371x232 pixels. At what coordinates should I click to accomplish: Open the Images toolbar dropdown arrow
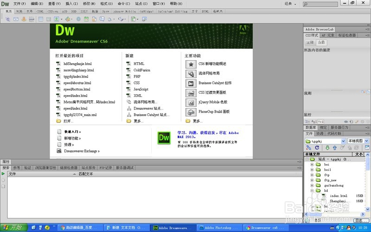point(62,19)
